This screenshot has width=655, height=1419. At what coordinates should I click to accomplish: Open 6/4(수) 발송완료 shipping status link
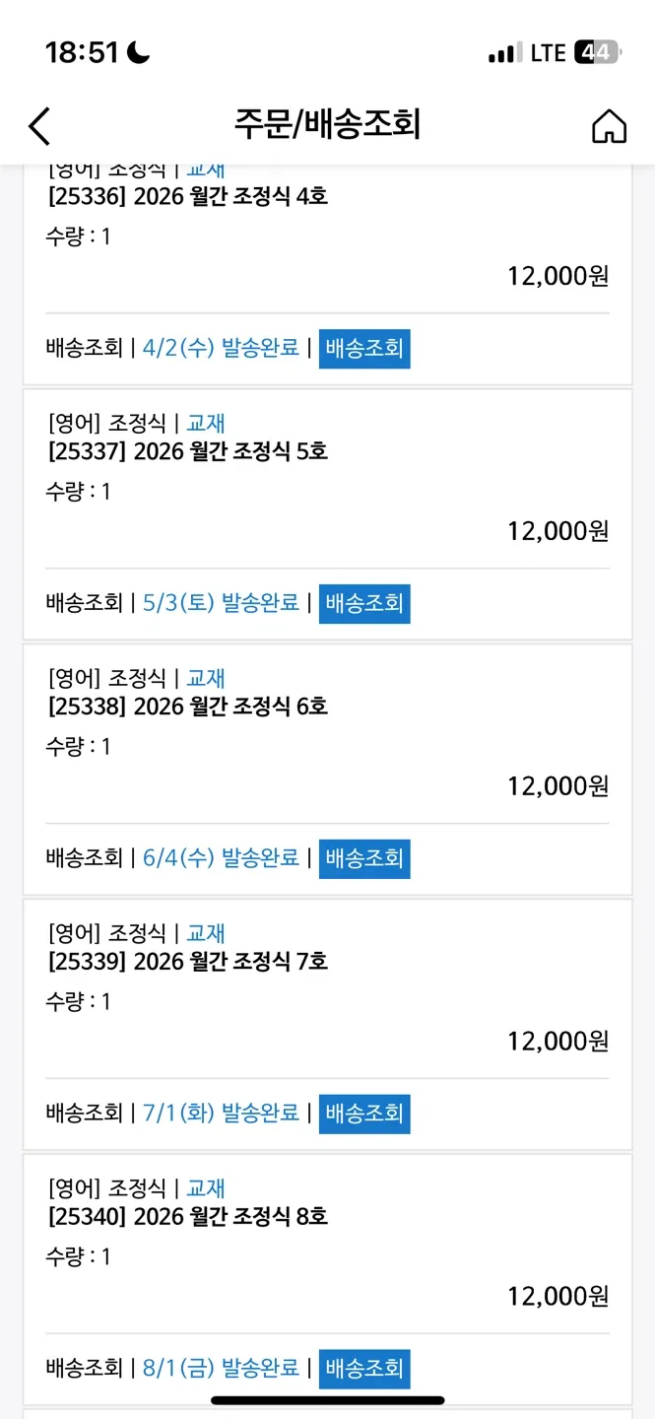221,858
